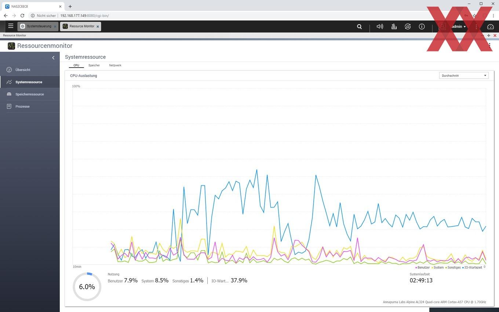499x312 pixels.
Task: Go back in the browser
Action: pyautogui.click(x=6, y=15)
